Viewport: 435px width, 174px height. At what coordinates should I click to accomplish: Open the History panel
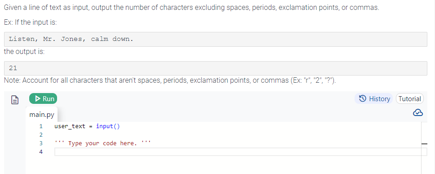pyautogui.click(x=374, y=98)
